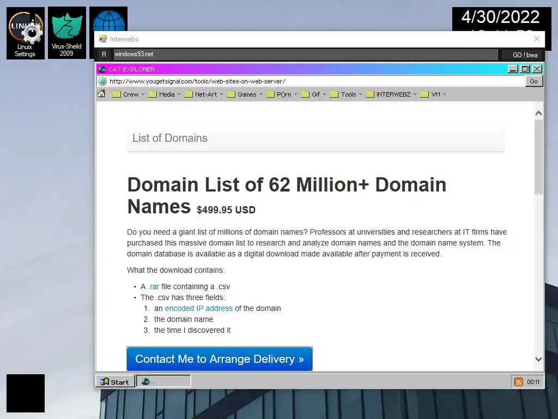Expand the Tools bookmarks dropdown arrow
This screenshot has width=558, height=419.
tap(360, 94)
